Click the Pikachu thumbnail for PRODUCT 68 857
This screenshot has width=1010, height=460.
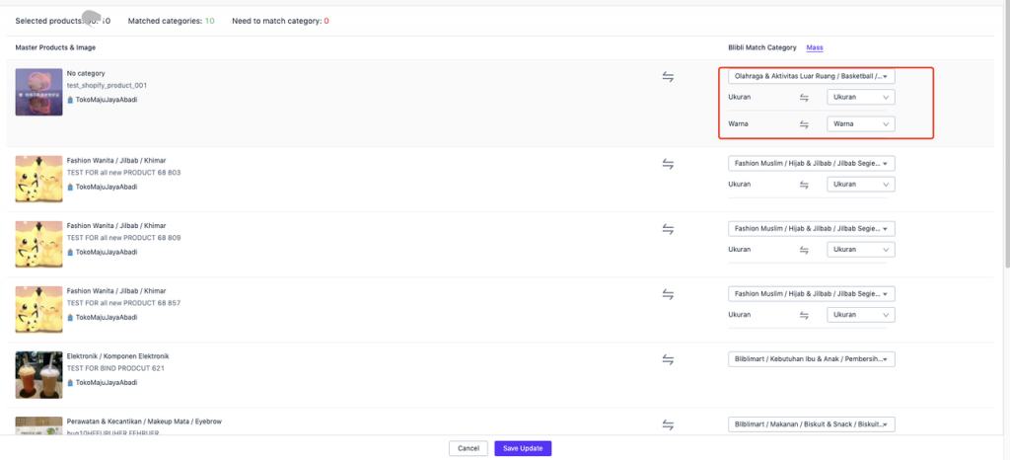[38, 309]
